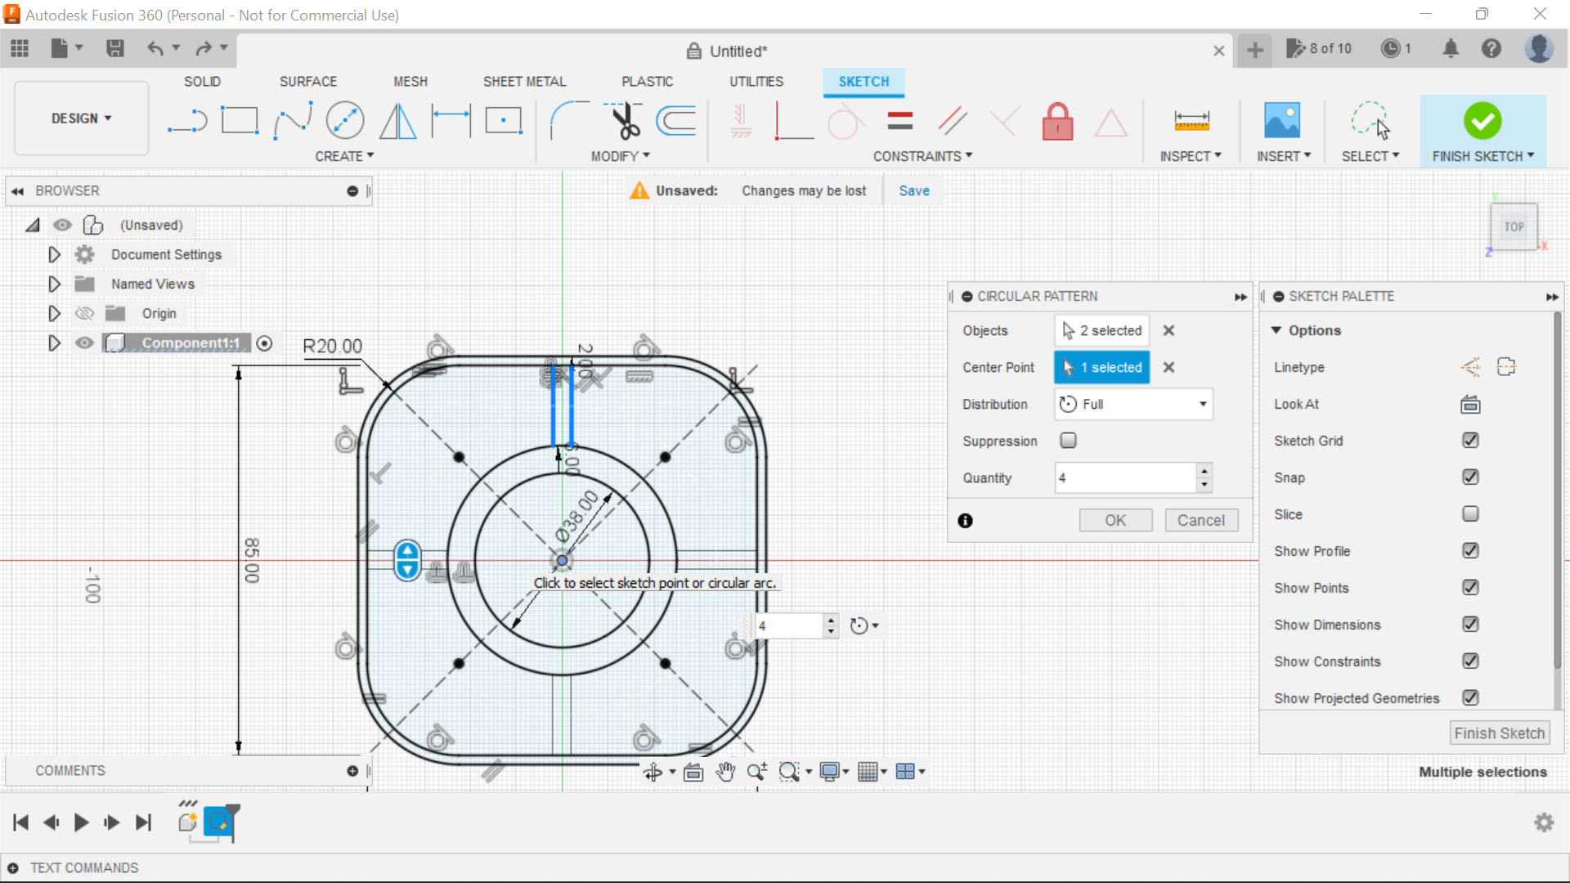Open the Measure inspect tool
This screenshot has height=883, width=1570.
point(1191,121)
